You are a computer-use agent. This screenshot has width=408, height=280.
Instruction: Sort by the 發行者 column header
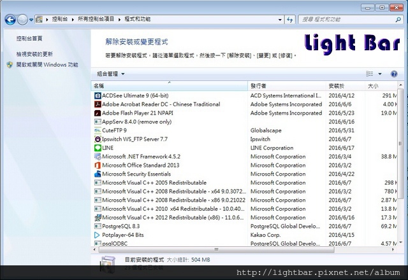coord(287,86)
